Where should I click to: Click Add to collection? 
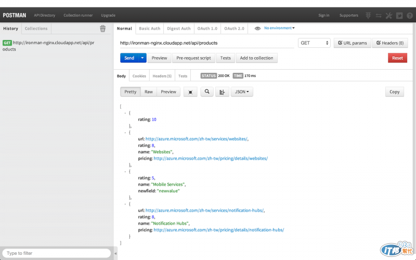point(256,58)
